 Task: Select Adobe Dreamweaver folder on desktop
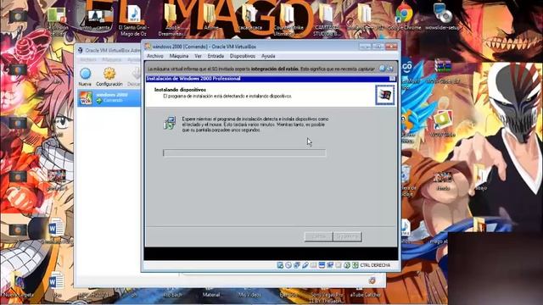(x=172, y=20)
